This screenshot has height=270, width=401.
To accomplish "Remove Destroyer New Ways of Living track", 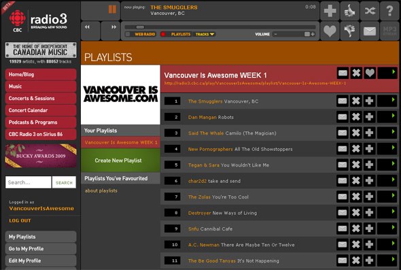I will (x=356, y=212).
